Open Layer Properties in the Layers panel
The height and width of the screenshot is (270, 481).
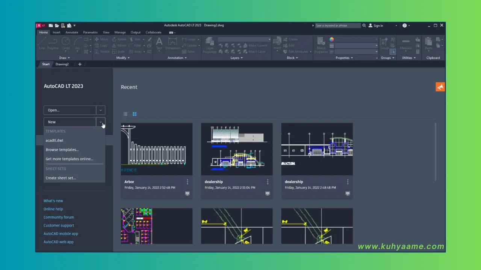pyautogui.click(x=210, y=45)
